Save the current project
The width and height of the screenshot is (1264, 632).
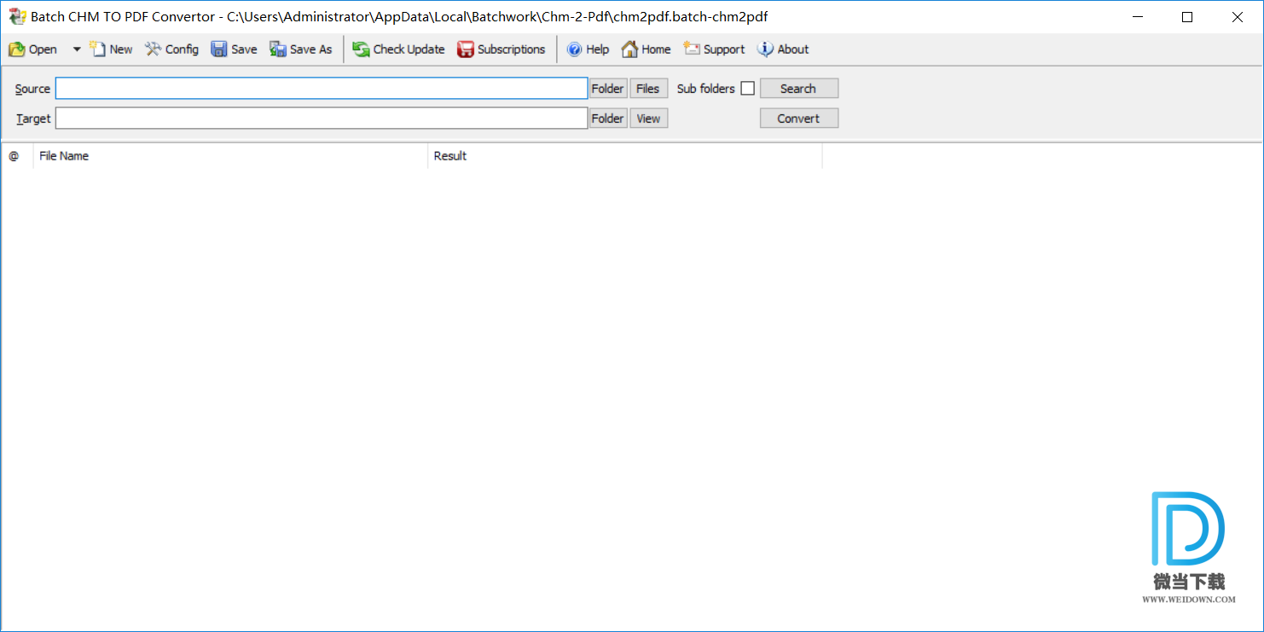tap(234, 49)
